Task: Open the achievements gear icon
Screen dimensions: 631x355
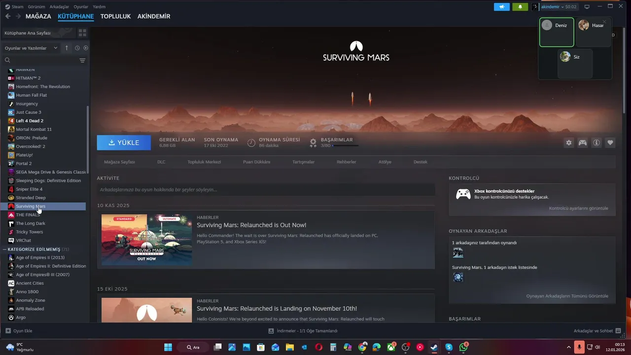Action: [313, 142]
